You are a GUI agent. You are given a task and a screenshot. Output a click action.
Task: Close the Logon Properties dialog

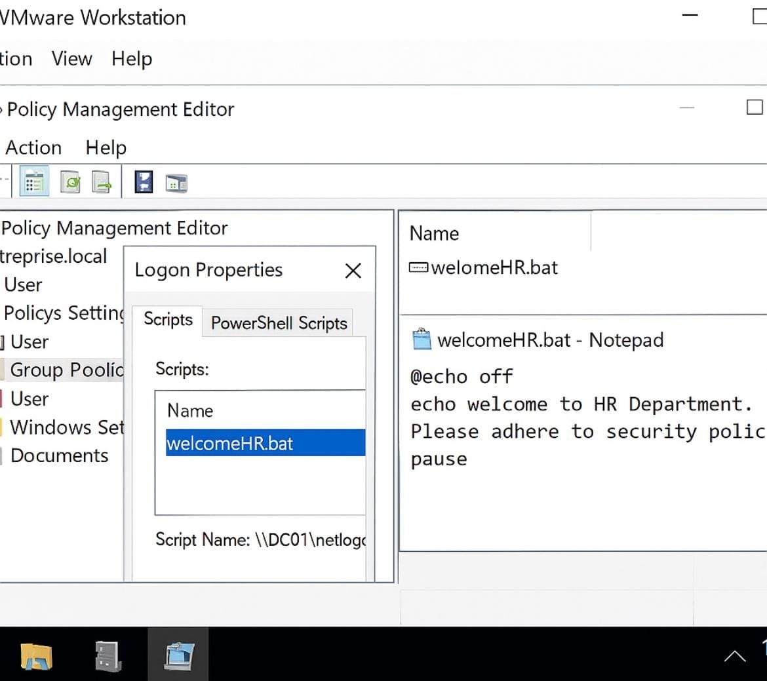(x=353, y=271)
